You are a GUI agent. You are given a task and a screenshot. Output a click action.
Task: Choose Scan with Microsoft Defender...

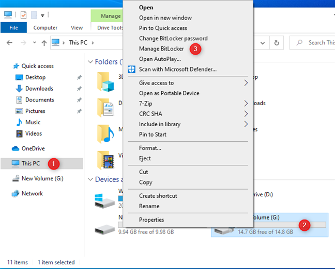point(178,70)
